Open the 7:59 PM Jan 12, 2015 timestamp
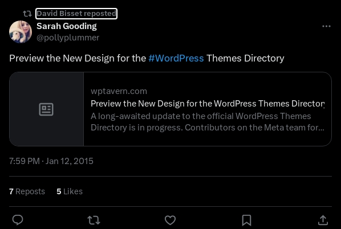Viewport: 341px width, 229px height. (x=51, y=161)
